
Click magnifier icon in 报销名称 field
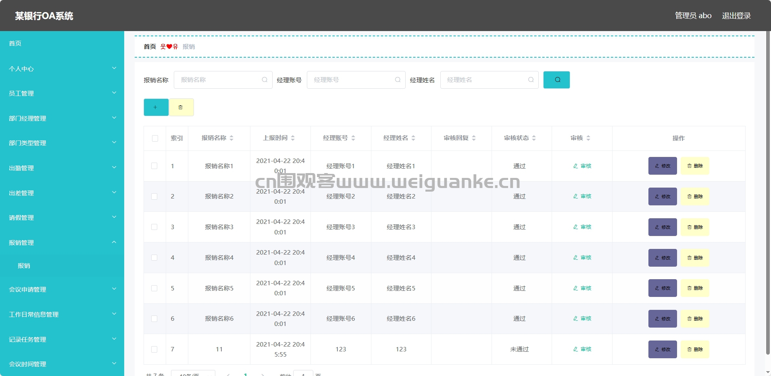(265, 80)
